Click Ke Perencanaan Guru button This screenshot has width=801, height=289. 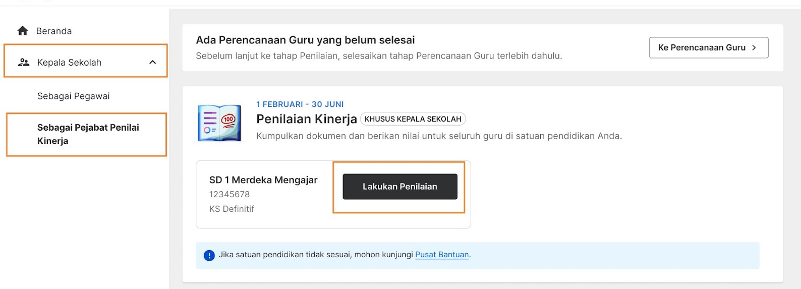pyautogui.click(x=709, y=47)
